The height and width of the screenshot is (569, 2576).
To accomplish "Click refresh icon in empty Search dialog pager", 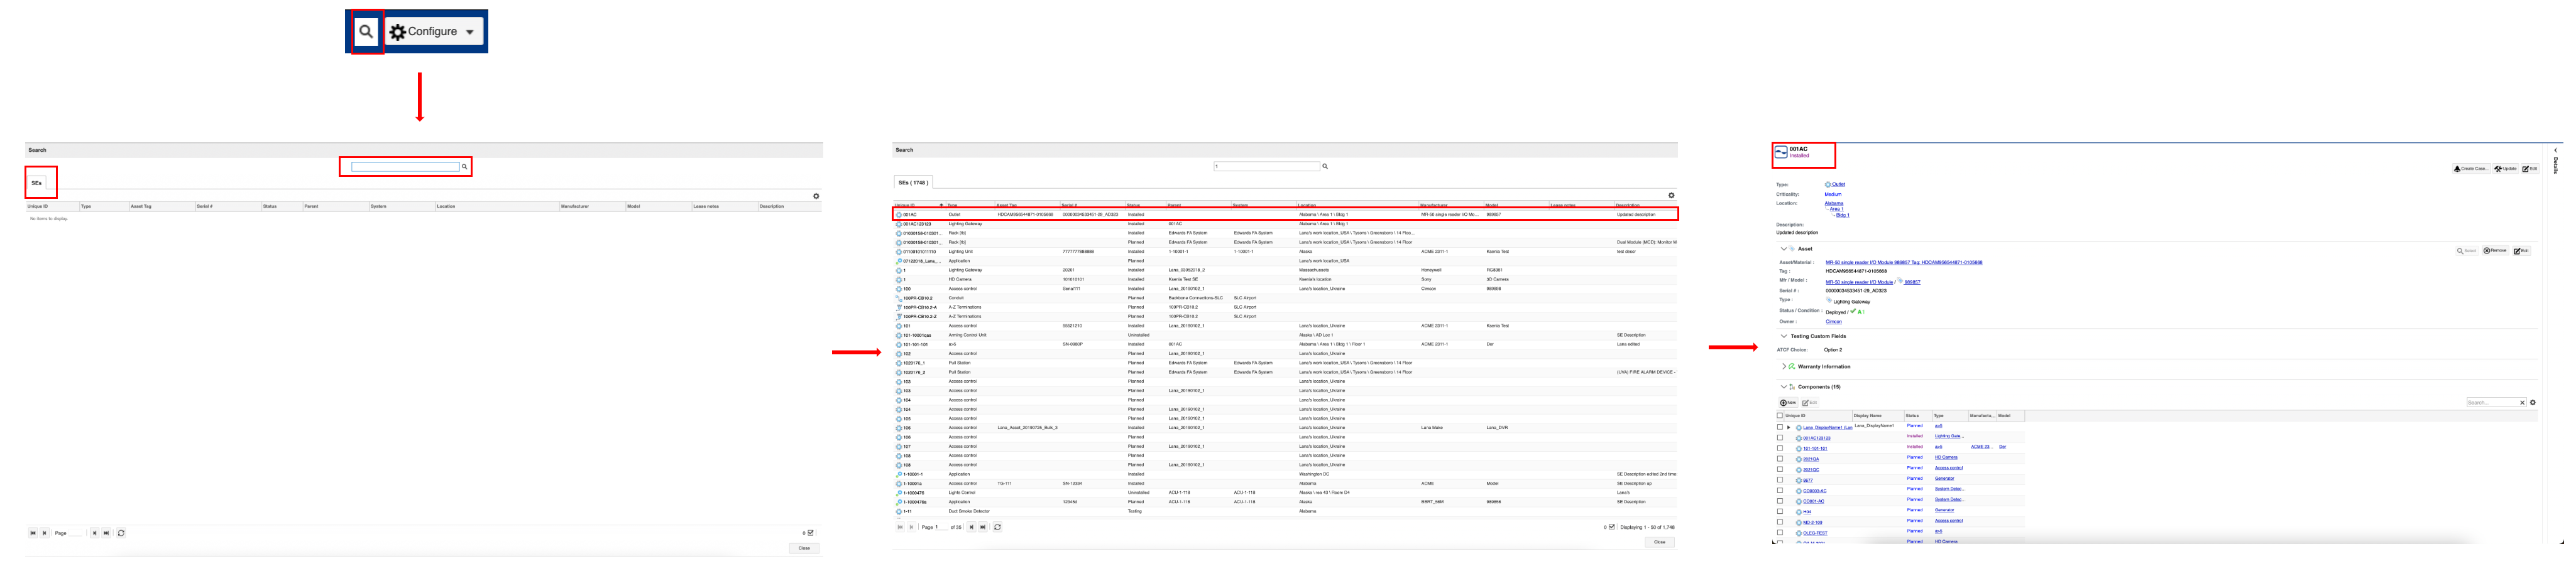I will 121,533.
